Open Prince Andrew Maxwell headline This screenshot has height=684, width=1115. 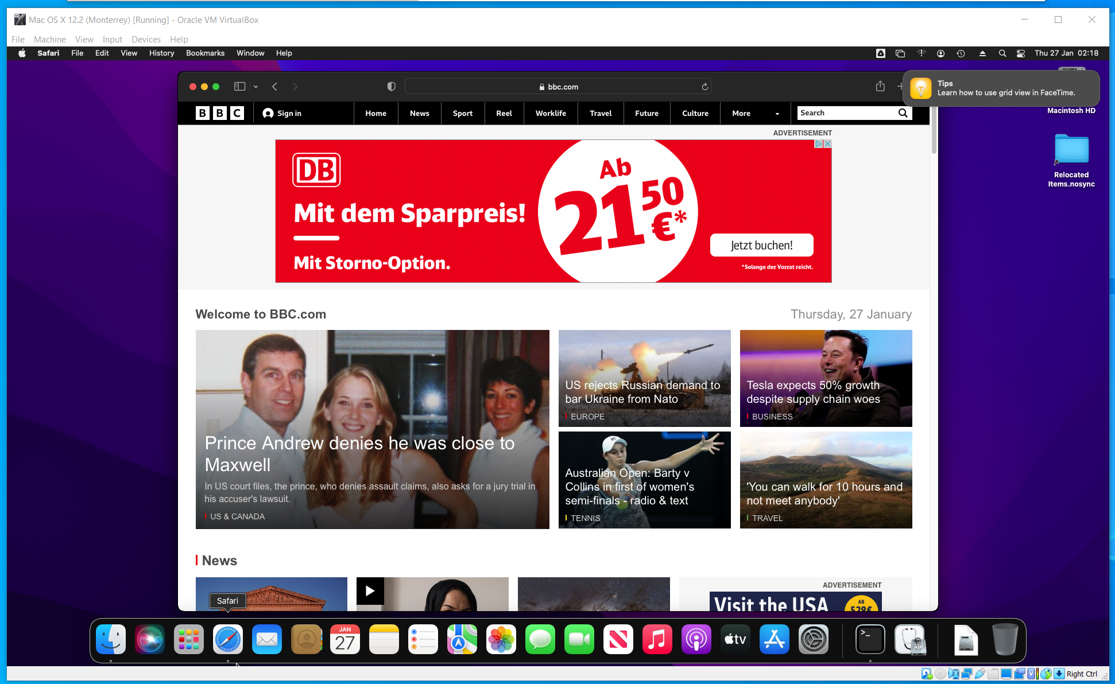[359, 453]
